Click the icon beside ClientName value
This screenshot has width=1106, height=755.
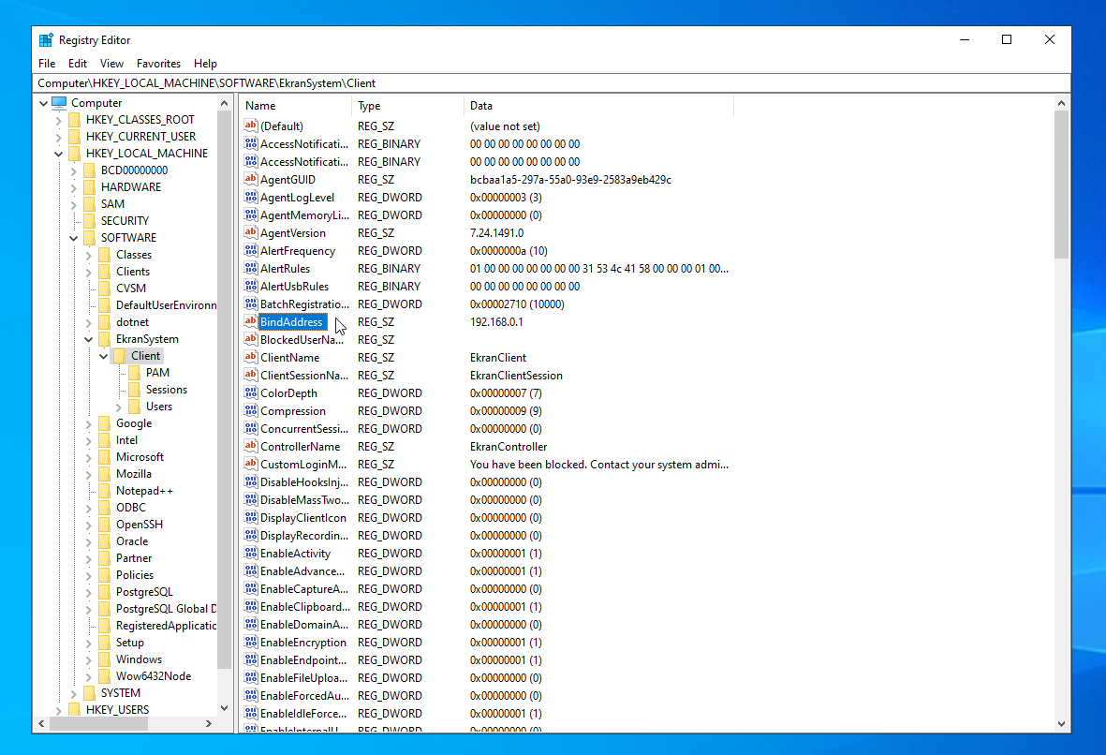tap(250, 357)
